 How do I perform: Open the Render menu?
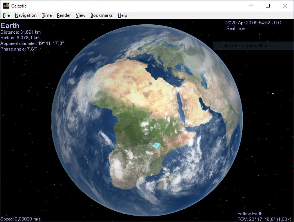tap(64, 15)
